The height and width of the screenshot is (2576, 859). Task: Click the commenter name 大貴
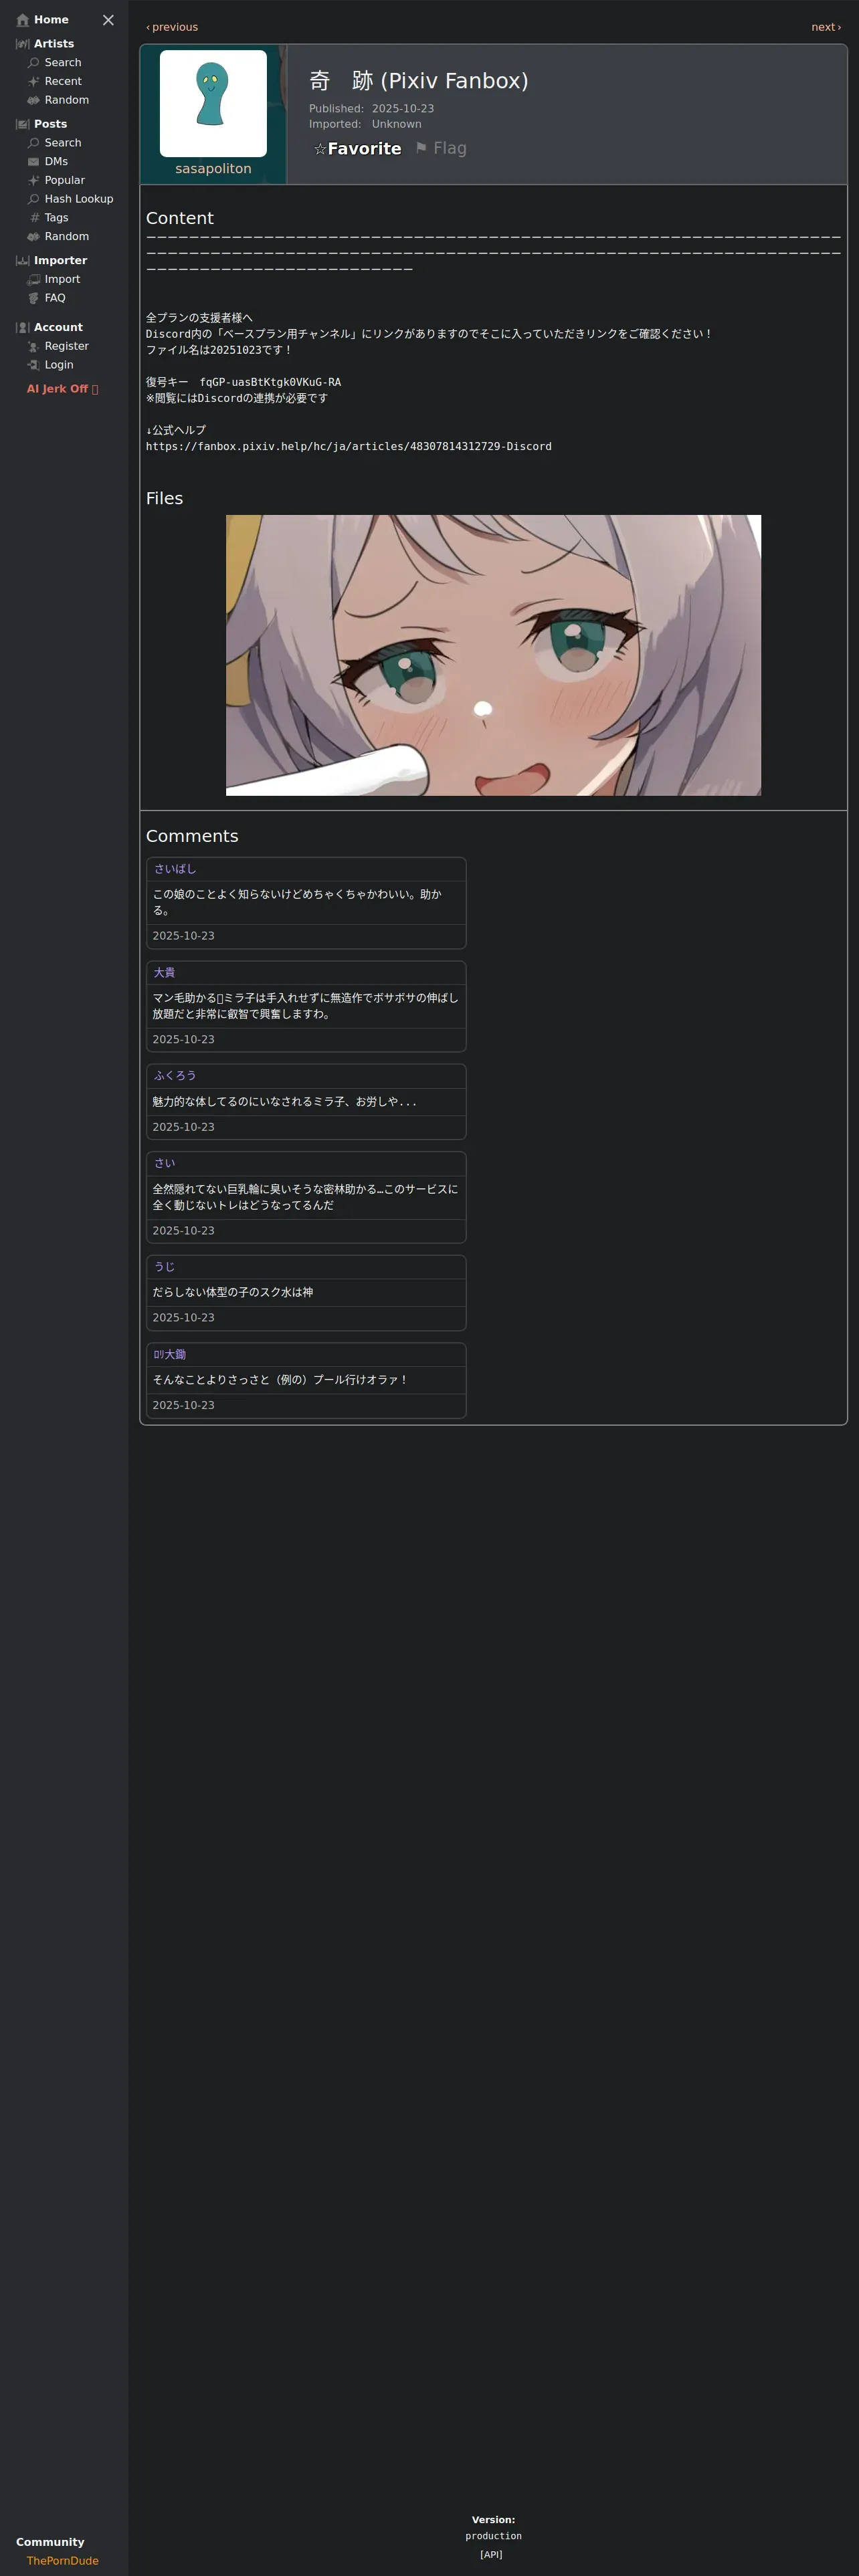point(164,972)
